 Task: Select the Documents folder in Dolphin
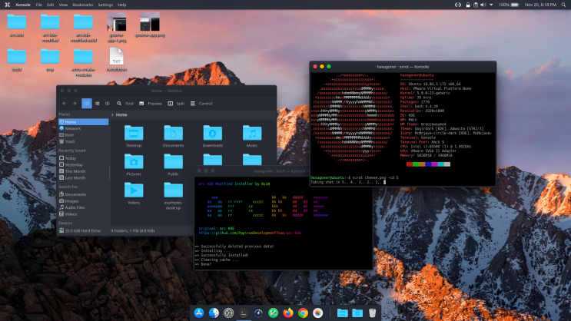(x=174, y=136)
